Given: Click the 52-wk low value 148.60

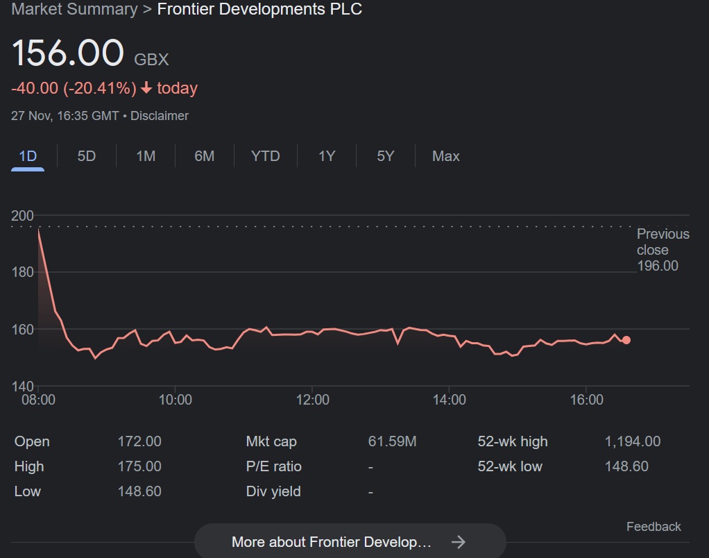Looking at the screenshot, I should (626, 466).
